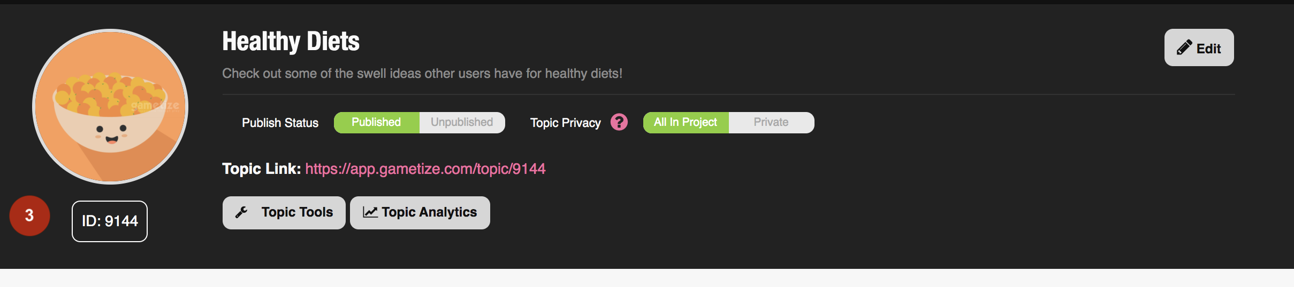1294x287 pixels.
Task: Switch publish status to Unpublished
Action: tap(462, 122)
